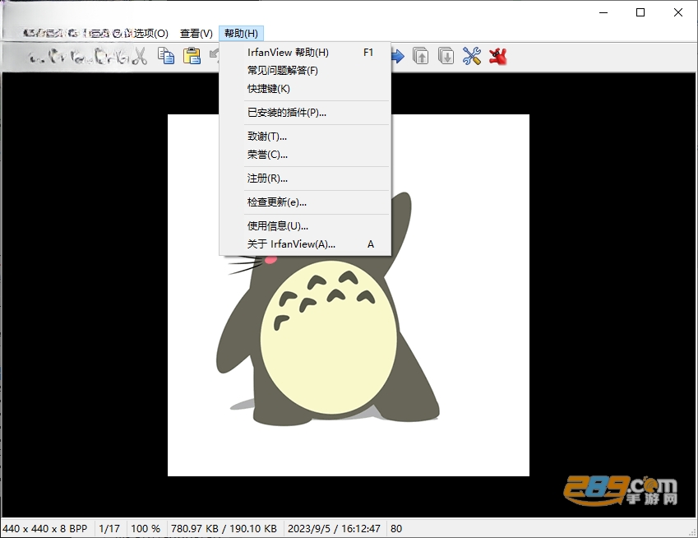Open 已安装的插件(P)... entry
The image size is (698, 538).
click(305, 113)
